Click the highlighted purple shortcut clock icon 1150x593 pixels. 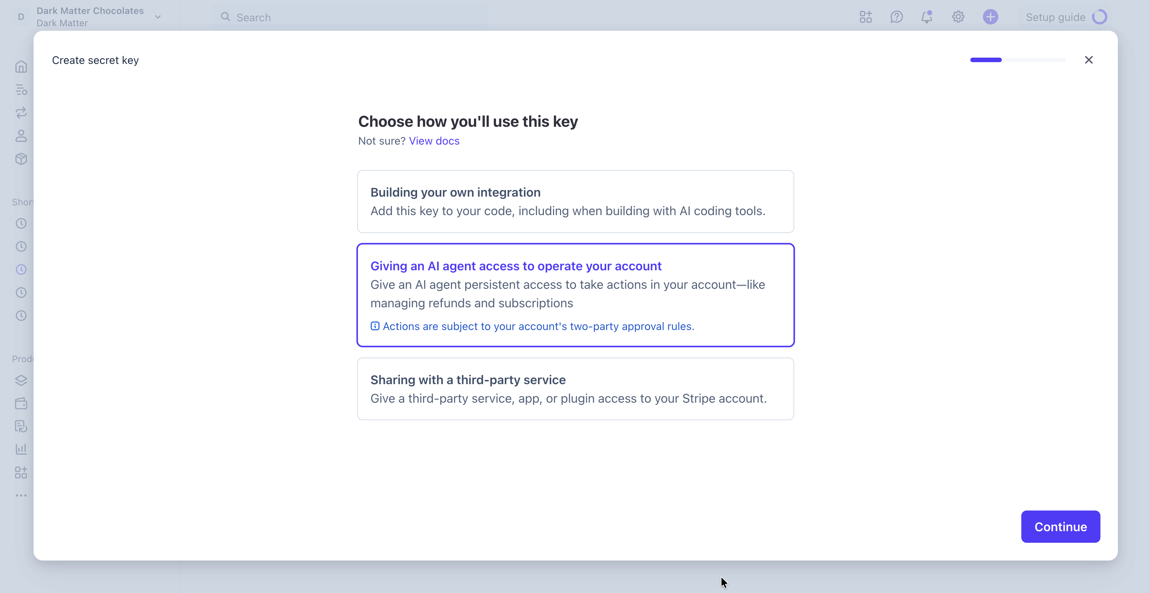coord(21,270)
